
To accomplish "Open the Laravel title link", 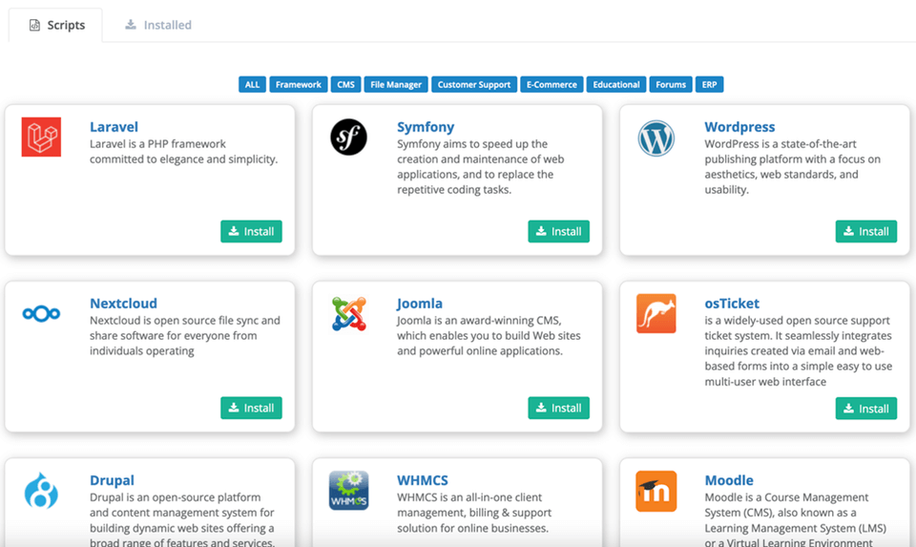I will tap(114, 127).
